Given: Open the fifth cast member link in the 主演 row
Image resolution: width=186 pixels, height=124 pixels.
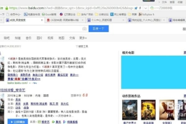Looking at the screenshot, I should 65,104.
